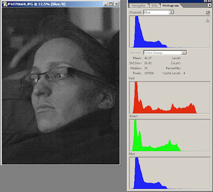The height and width of the screenshot is (192, 213).
Task: Open the Channel dropdown showing Blue
Action: pyautogui.click(x=159, y=12)
